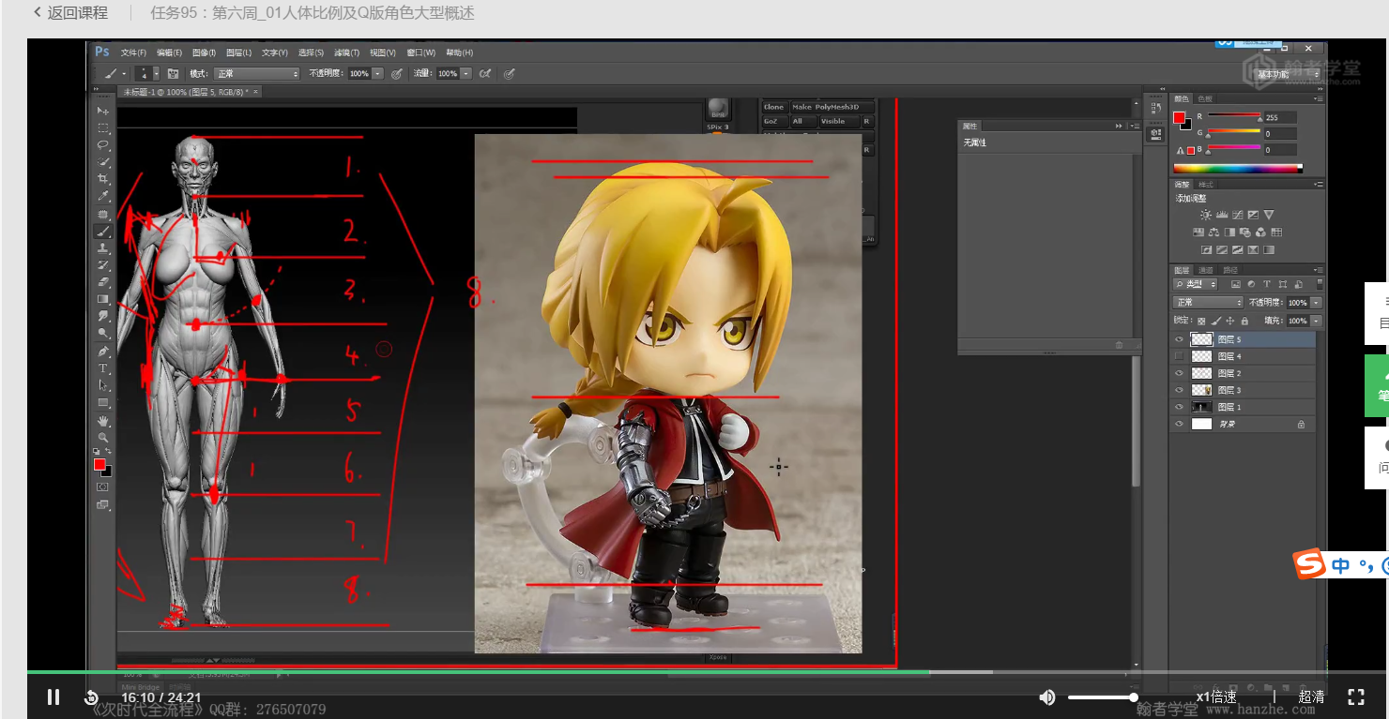Switch to the 色板 tab
The height and width of the screenshot is (719, 1389).
click(1204, 98)
